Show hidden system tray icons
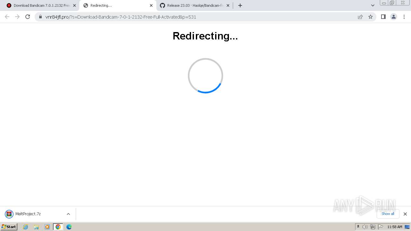Screen dimensions: 411x231 point(358,227)
